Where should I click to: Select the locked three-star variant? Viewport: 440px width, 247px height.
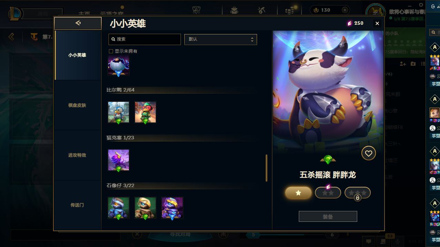[358, 193]
